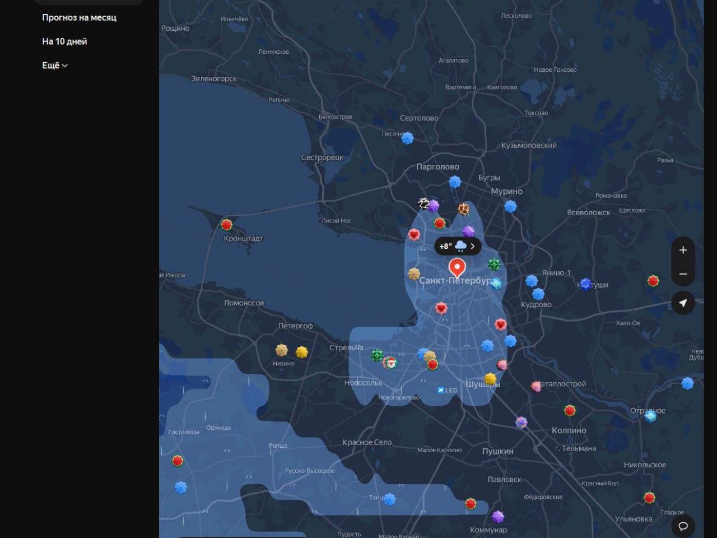Expand the Ещё menu
The image size is (717, 538).
[55, 66]
